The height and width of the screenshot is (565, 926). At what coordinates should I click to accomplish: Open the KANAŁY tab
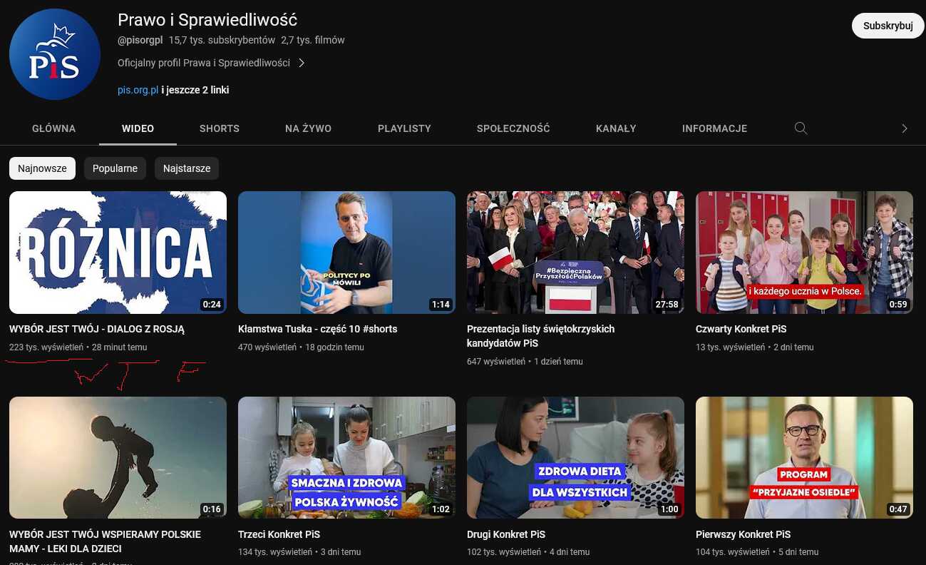(x=616, y=128)
